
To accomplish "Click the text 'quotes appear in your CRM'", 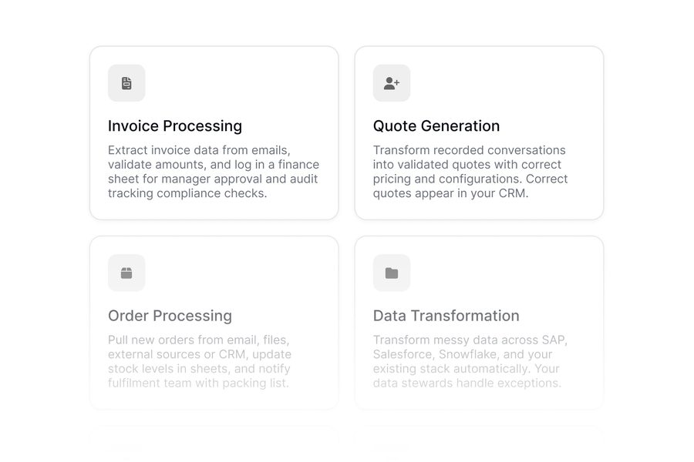I will tap(450, 193).
